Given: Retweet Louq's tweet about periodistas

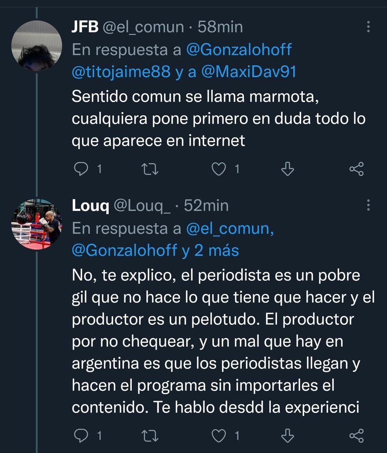Looking at the screenshot, I should 151,435.
